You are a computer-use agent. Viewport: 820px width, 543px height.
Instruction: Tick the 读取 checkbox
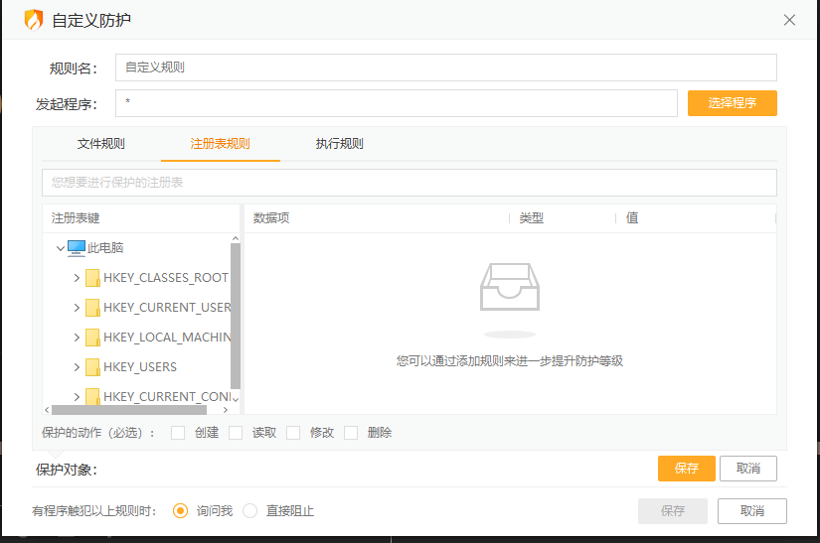[x=236, y=433]
